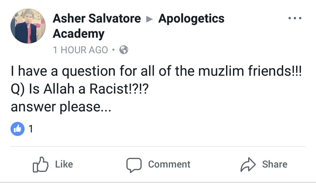This screenshot has height=183, width=316.
Task: Show who reacted via count 1
Action: (30, 129)
